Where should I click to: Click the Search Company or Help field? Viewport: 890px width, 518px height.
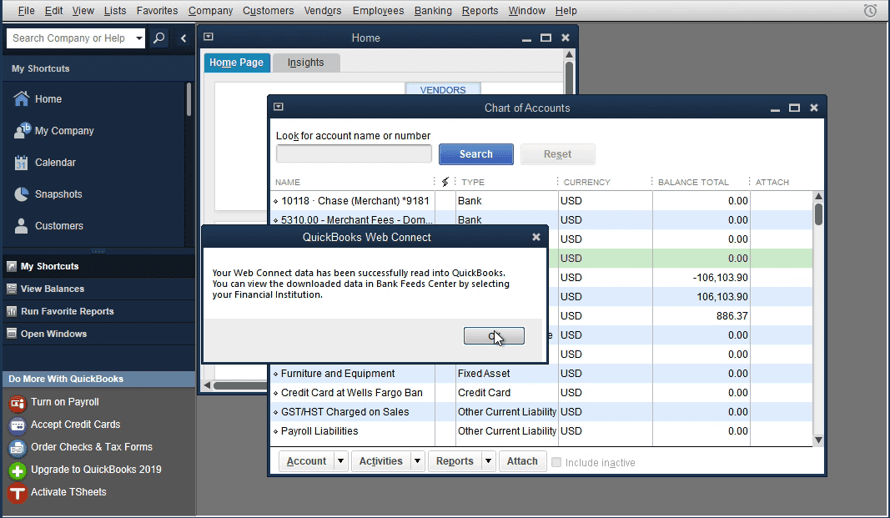[x=70, y=38]
